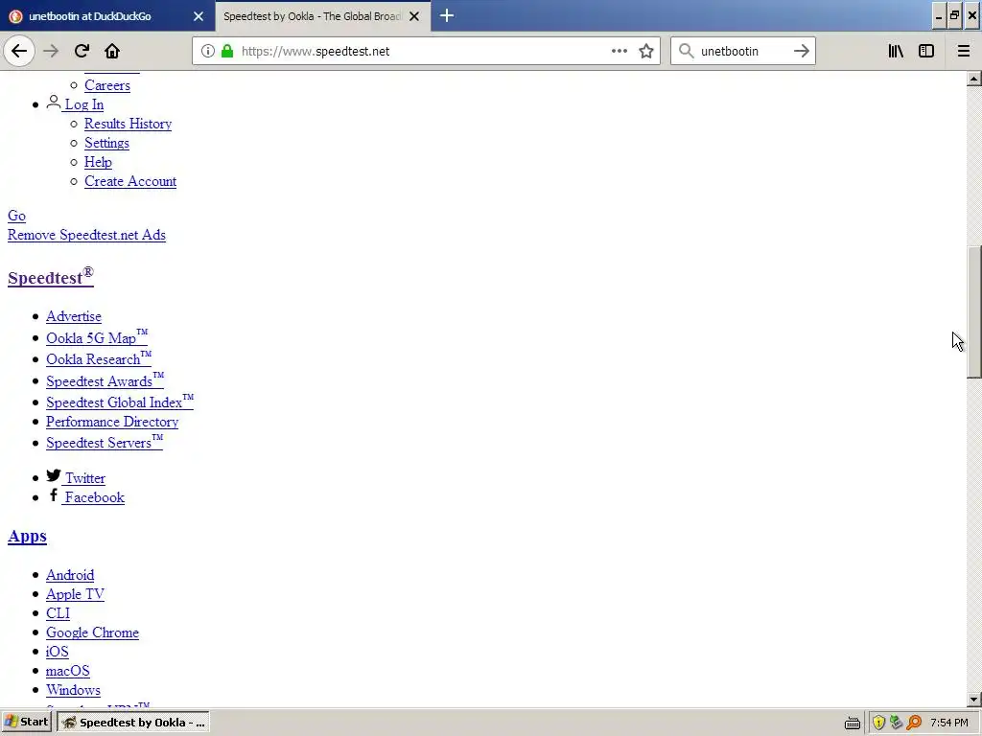Click the person icon beside Log In

[54, 102]
